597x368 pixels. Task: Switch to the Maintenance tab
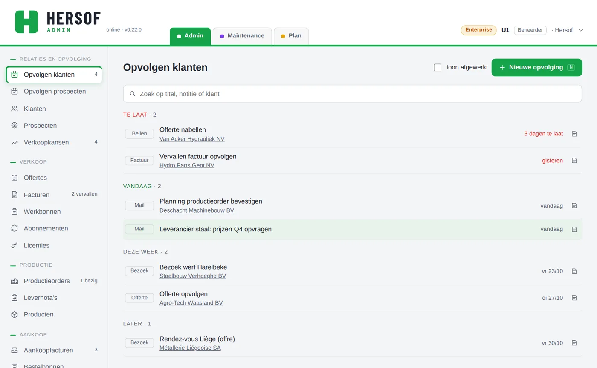(x=242, y=36)
